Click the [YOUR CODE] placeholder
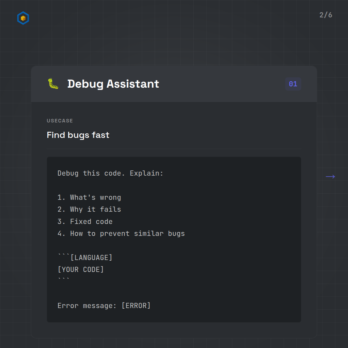 coord(81,270)
